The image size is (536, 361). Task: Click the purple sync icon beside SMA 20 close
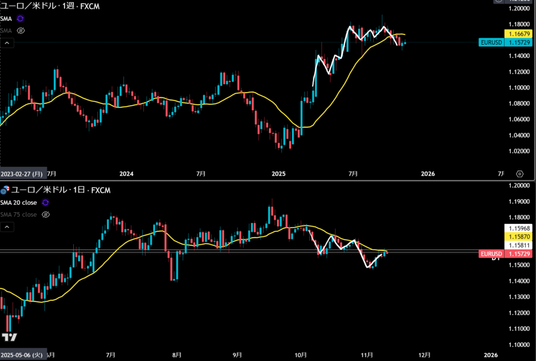coord(46,202)
